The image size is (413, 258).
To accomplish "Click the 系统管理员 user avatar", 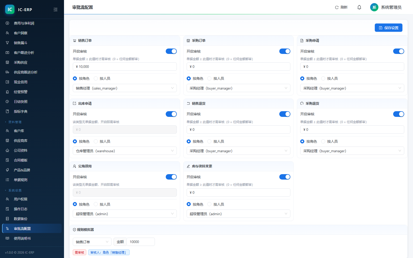I will 374,7.
